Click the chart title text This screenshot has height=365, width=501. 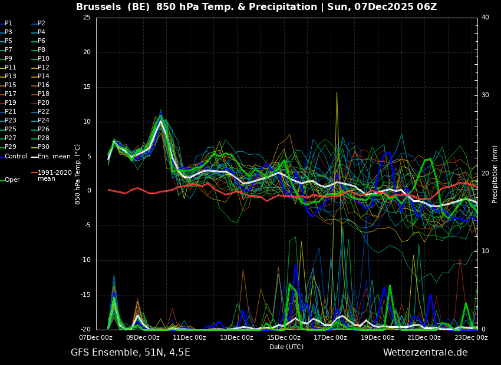[x=256, y=6]
